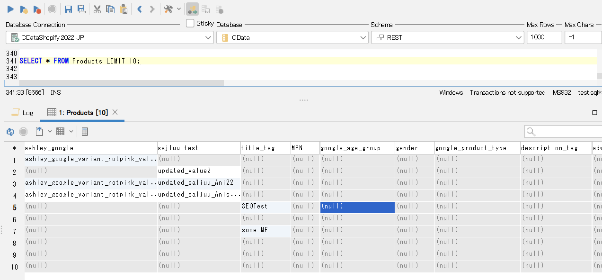Open the export dropdown arrow in the results toolbar

pos(50,132)
